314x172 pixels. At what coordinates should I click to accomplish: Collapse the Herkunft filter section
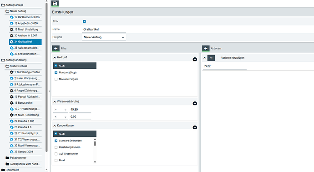tap(55, 57)
